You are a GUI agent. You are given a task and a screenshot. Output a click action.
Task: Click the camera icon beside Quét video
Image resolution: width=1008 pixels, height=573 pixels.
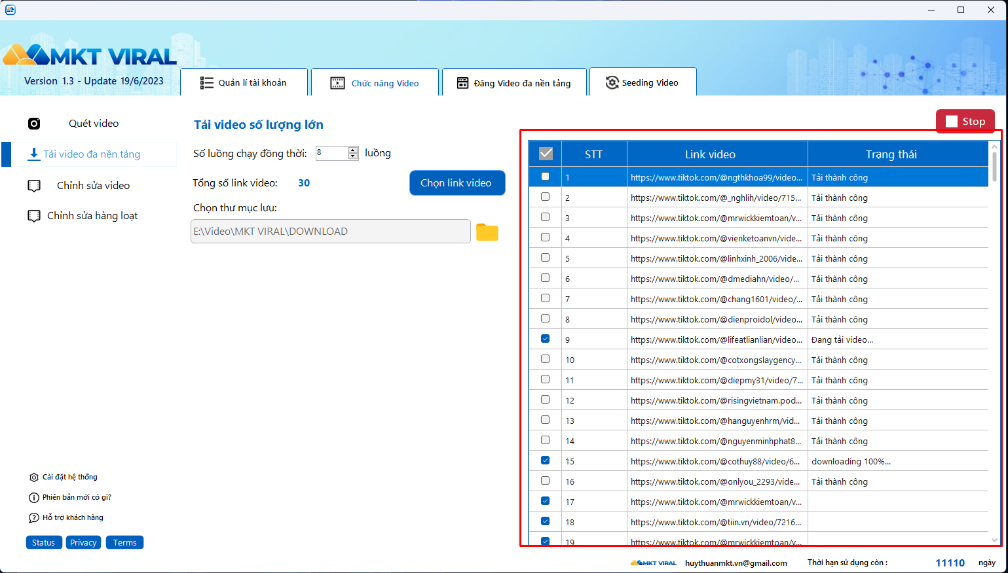[34, 124]
